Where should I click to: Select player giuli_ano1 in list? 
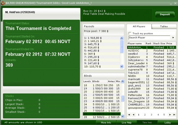(x=152, y=85)
